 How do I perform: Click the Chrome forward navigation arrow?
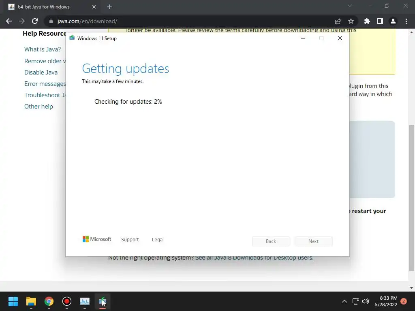pyautogui.click(x=22, y=21)
